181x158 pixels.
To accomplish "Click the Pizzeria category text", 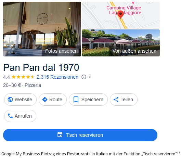I will coord(33,85).
